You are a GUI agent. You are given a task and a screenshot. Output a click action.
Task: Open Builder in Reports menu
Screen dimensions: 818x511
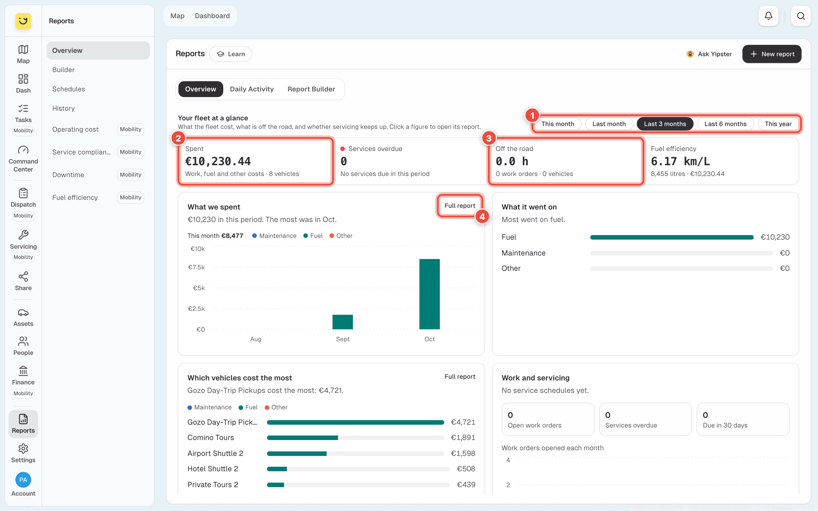pos(98,70)
